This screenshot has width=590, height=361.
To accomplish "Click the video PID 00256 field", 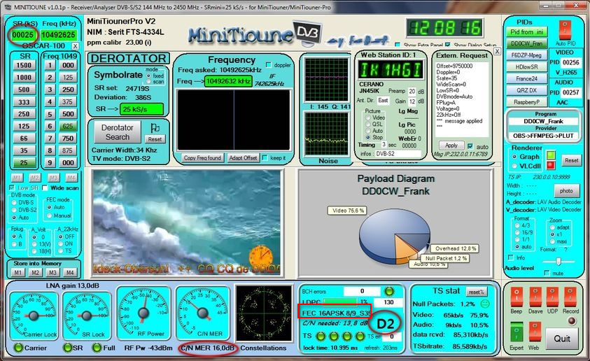I will pyautogui.click(x=570, y=62).
